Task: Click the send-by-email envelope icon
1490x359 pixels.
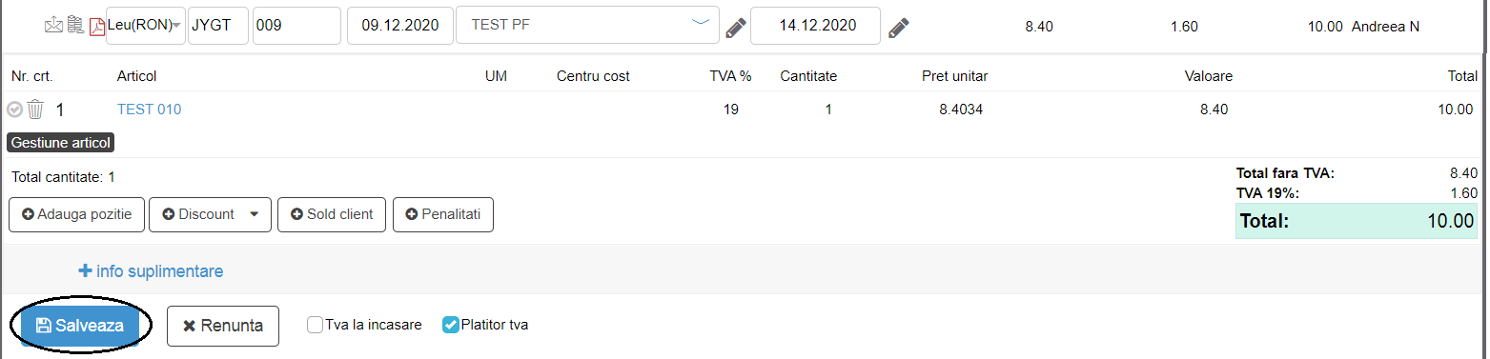Action: coord(53,26)
